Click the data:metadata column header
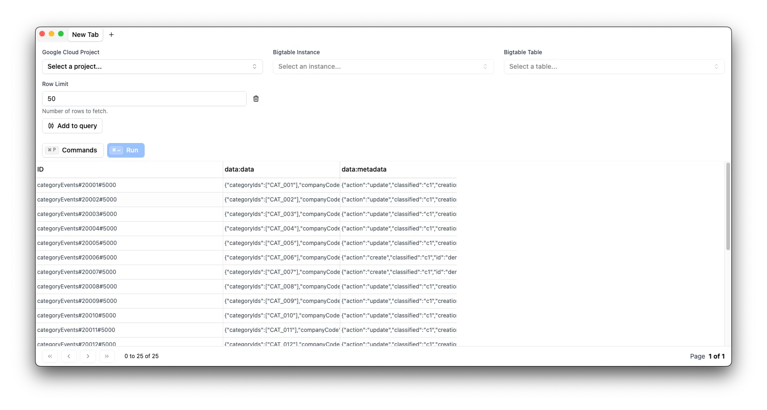 (x=398, y=169)
